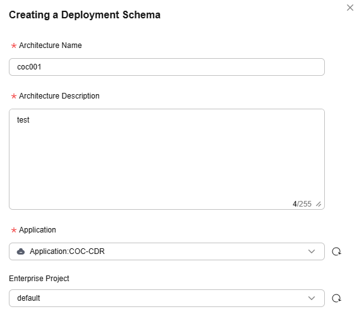
Task: Click the red asterisk beside Application
Action: tap(14, 230)
